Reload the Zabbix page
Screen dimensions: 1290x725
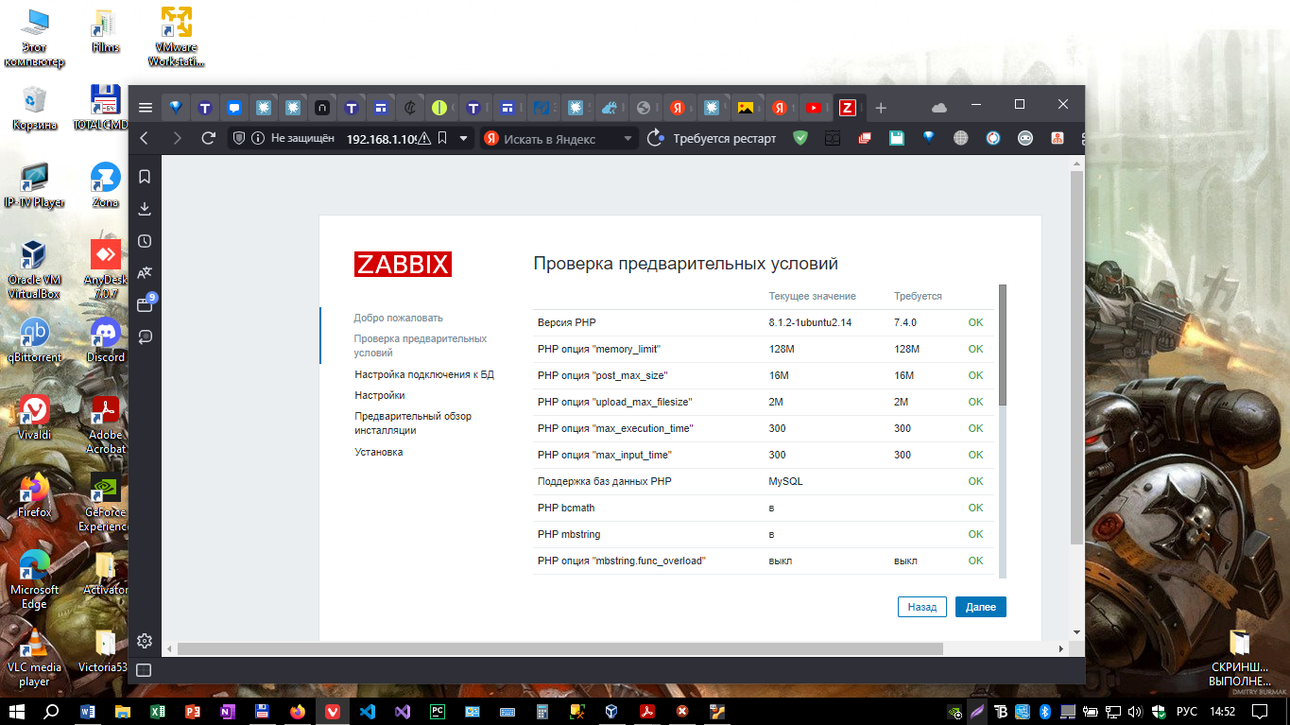pyautogui.click(x=209, y=138)
